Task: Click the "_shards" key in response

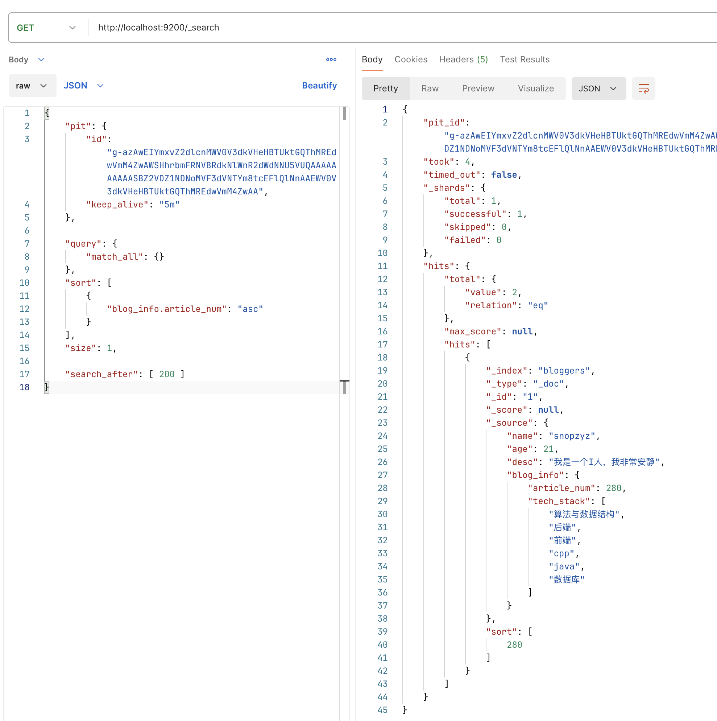Action: (447, 188)
